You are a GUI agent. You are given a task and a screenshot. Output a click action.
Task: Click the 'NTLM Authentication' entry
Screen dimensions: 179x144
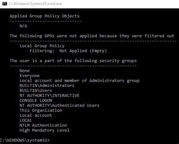[x=43, y=125]
